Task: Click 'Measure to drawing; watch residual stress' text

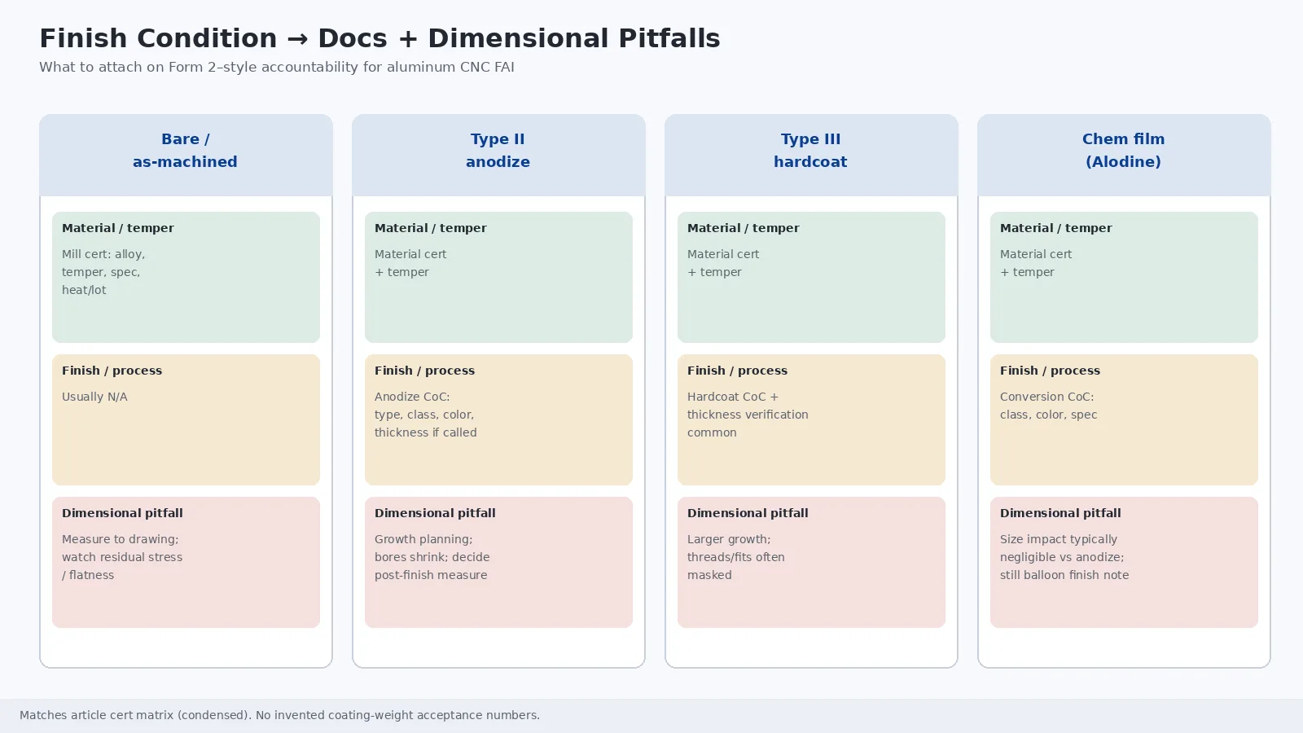Action: [122, 548]
